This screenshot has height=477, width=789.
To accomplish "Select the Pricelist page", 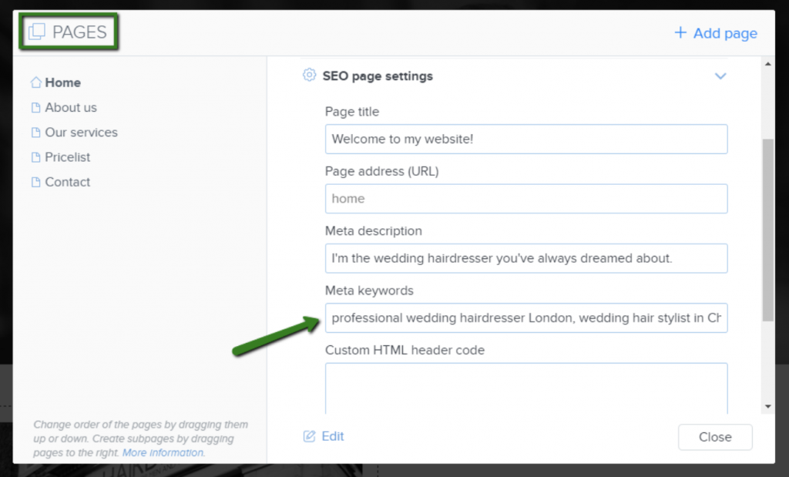I will tap(68, 157).
